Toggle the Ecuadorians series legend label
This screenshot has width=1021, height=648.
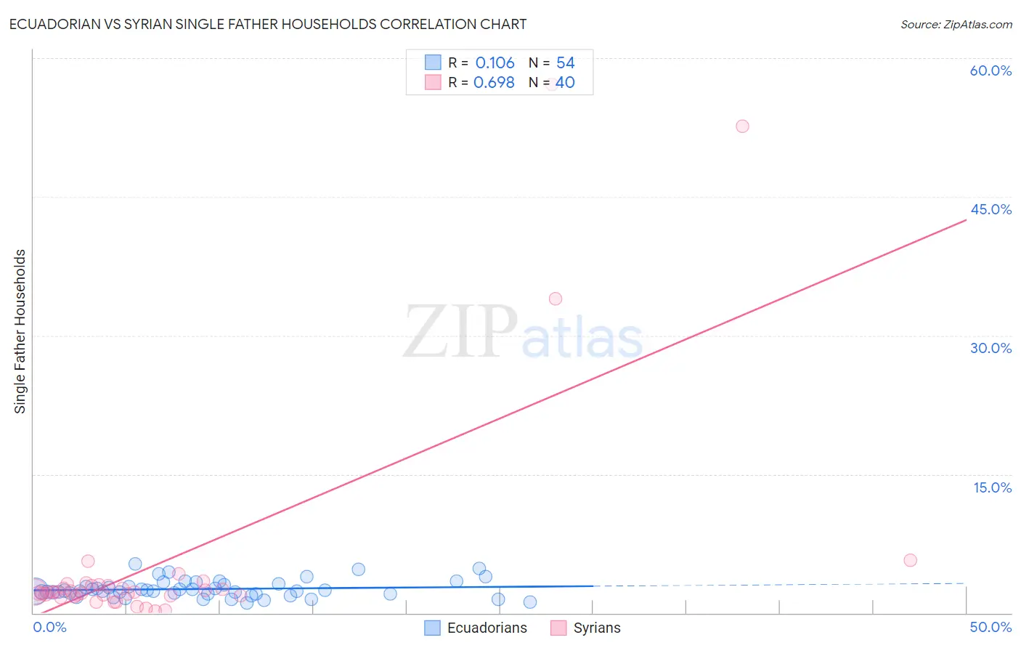(x=487, y=628)
